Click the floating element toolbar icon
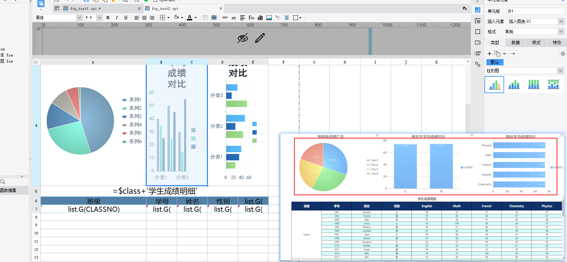The image size is (567, 262). [x=295, y=18]
